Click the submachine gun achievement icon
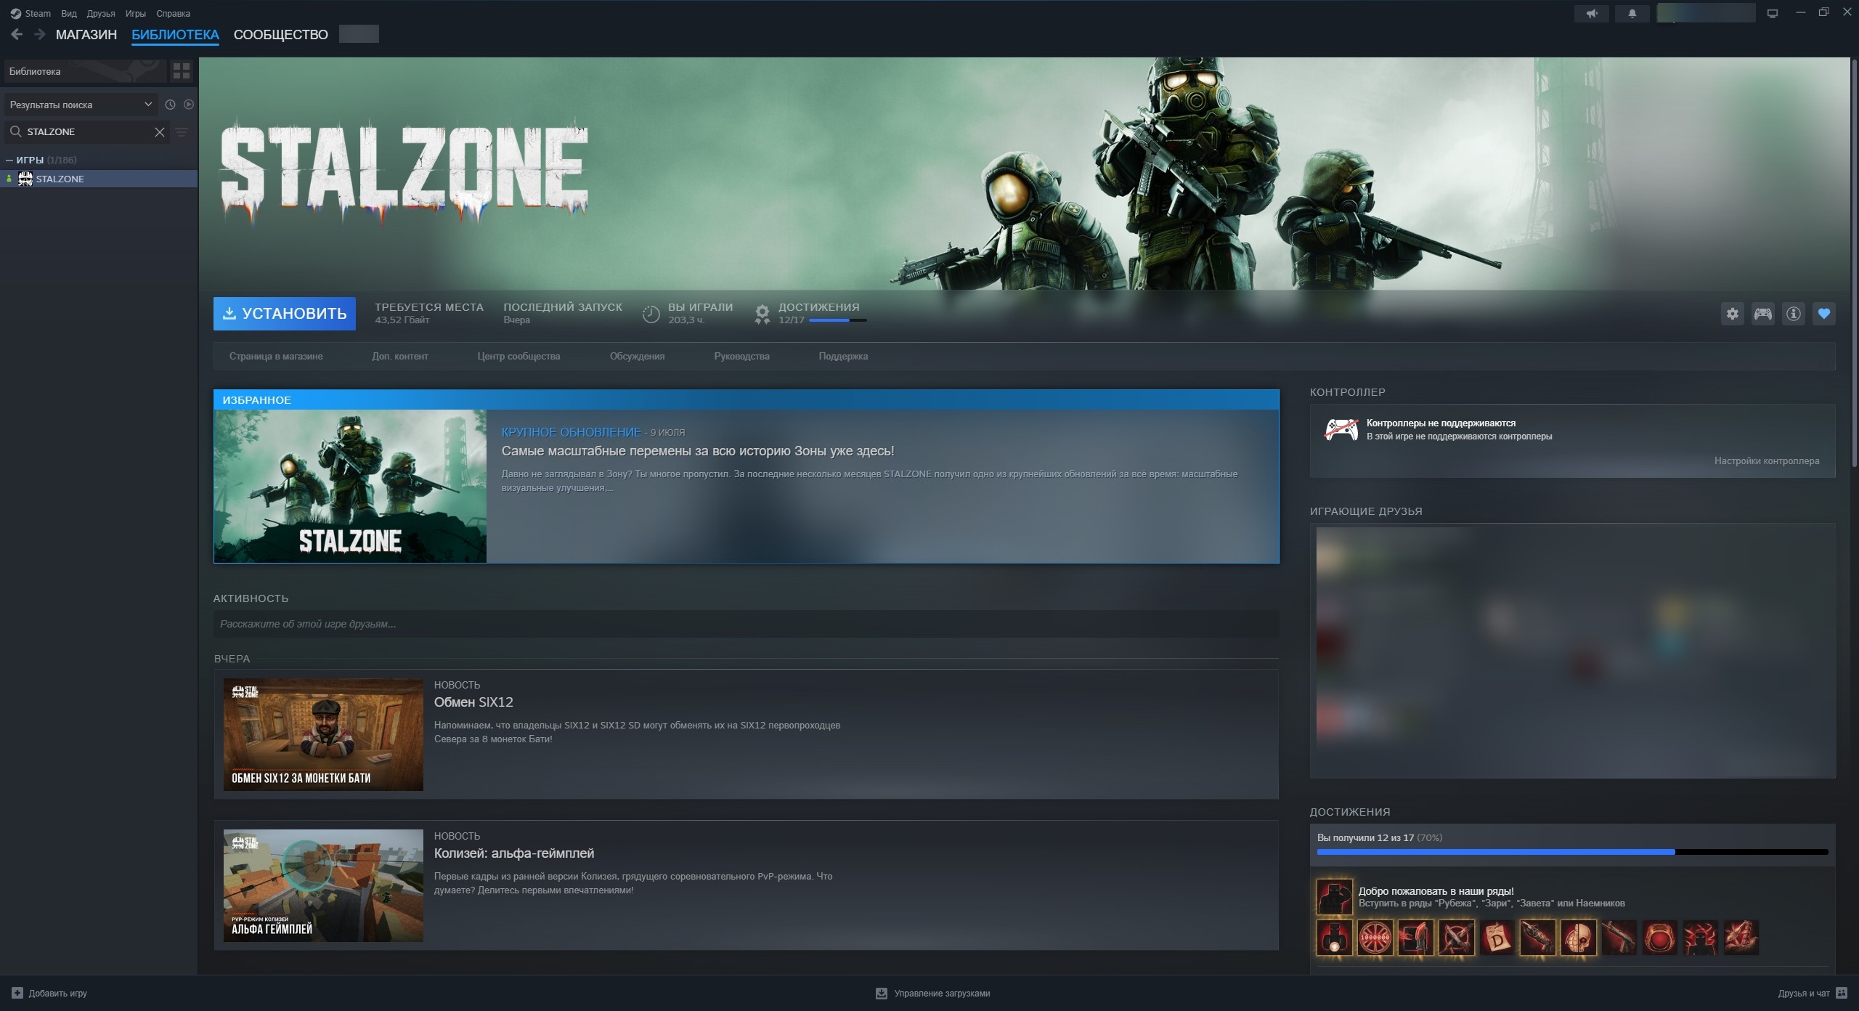This screenshot has width=1859, height=1011. pos(1619,938)
